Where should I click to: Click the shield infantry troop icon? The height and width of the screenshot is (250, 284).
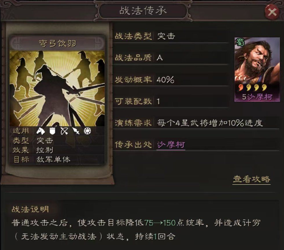53,131
